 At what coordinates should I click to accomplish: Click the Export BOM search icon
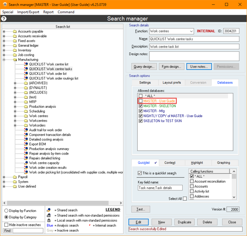click(x=26, y=144)
